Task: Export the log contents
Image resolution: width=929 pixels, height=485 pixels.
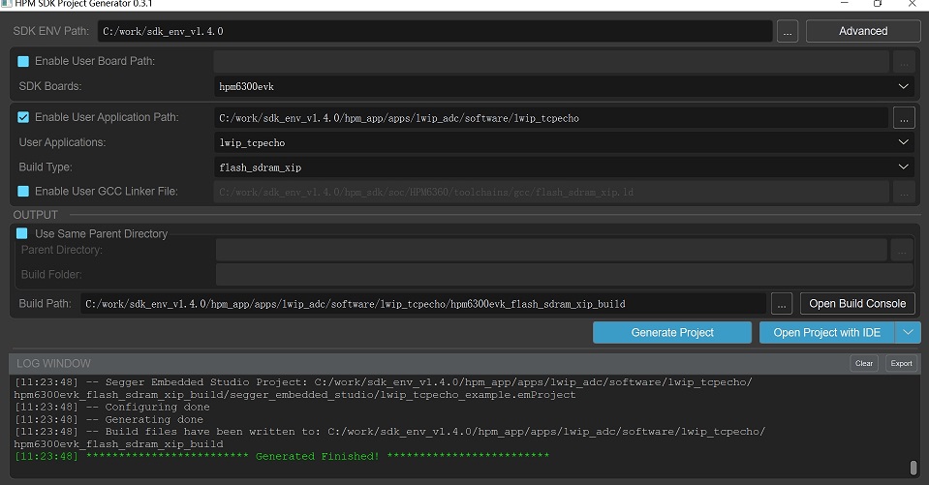Action: (x=901, y=364)
